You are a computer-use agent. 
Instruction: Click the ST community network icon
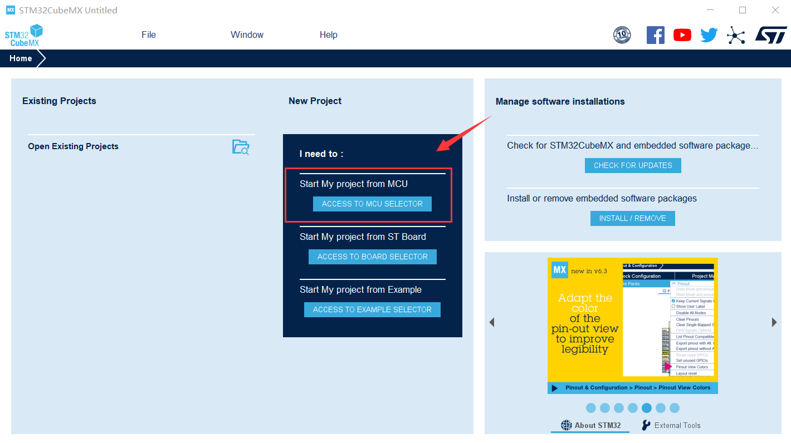736,36
